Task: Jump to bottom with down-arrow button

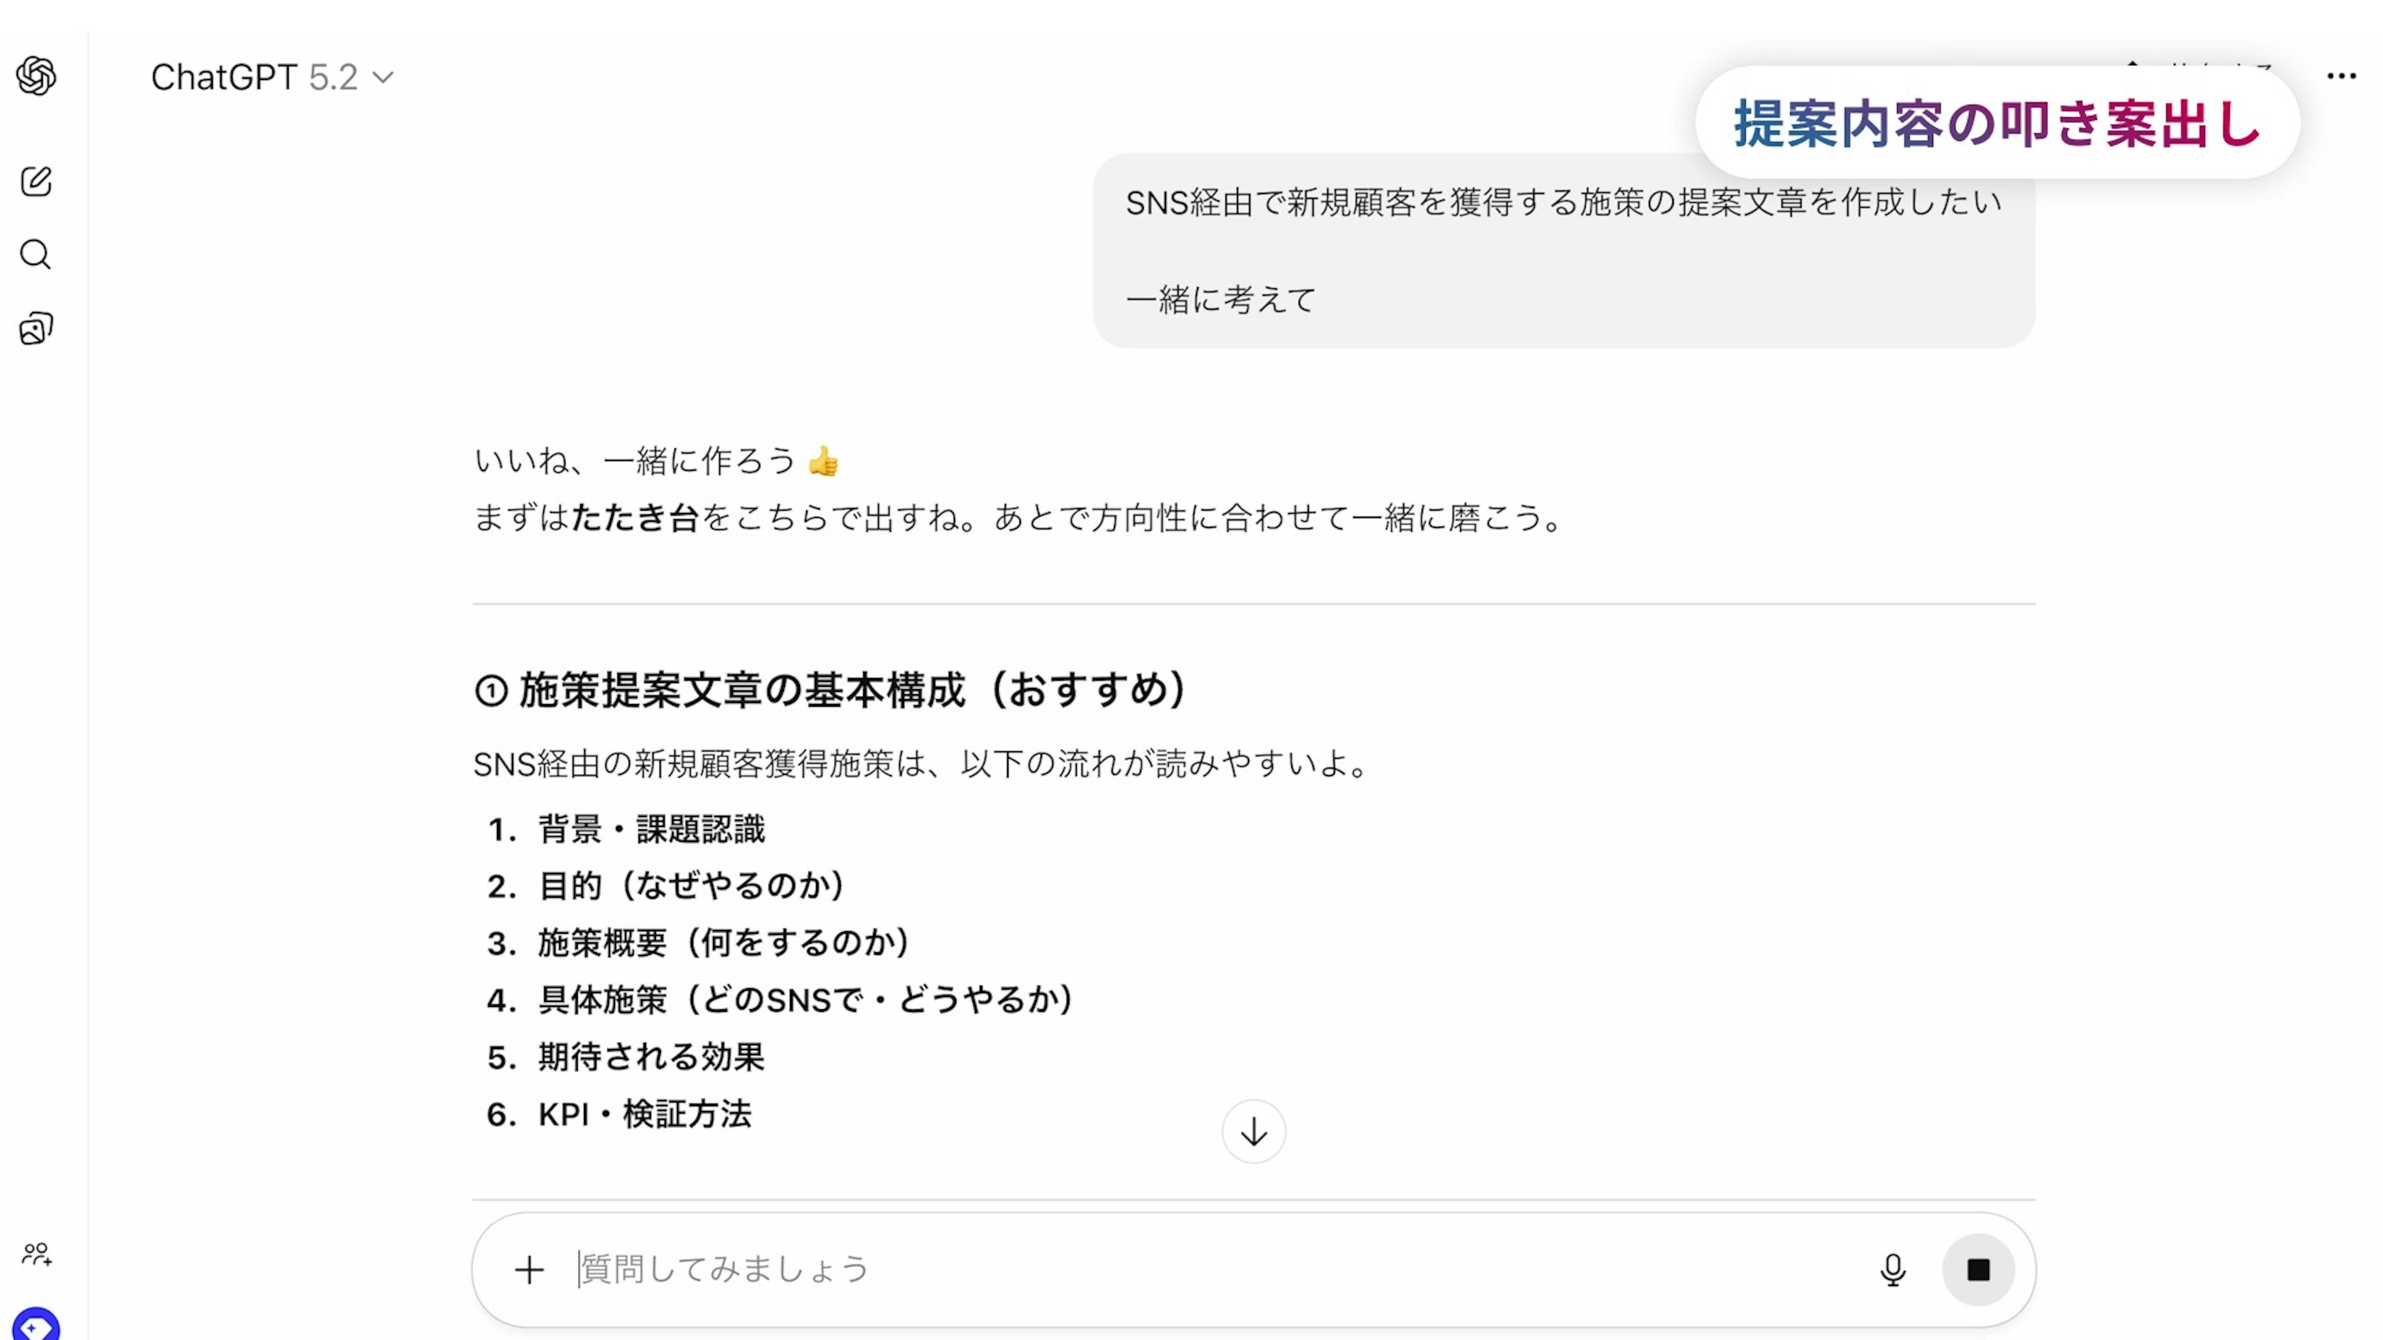Action: pyautogui.click(x=1254, y=1131)
